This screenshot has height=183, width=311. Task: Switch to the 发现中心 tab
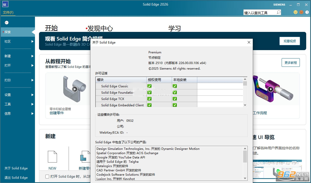tap(100, 29)
